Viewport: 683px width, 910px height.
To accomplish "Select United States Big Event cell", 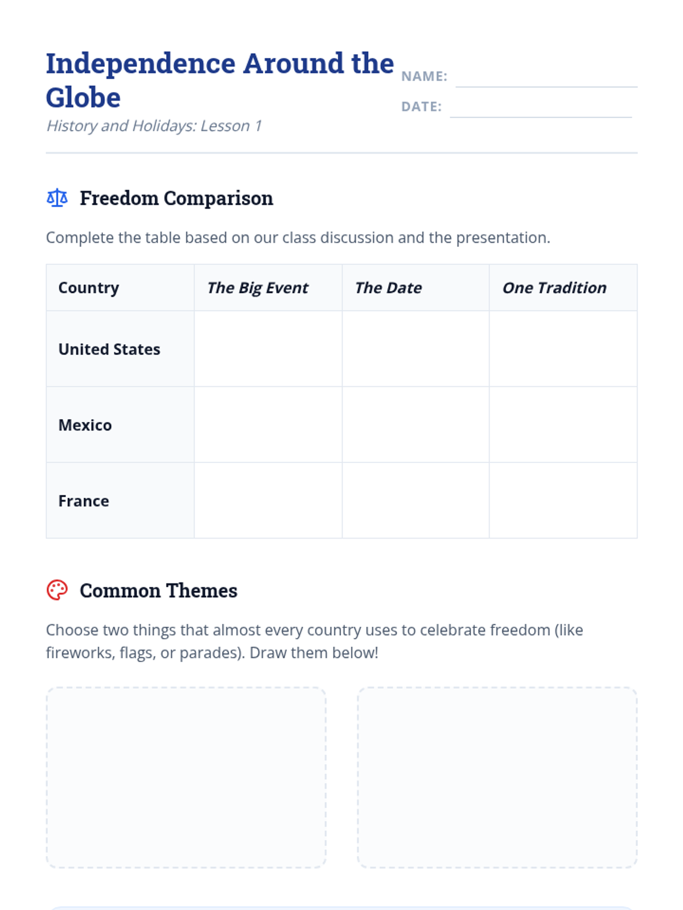I will [x=268, y=349].
